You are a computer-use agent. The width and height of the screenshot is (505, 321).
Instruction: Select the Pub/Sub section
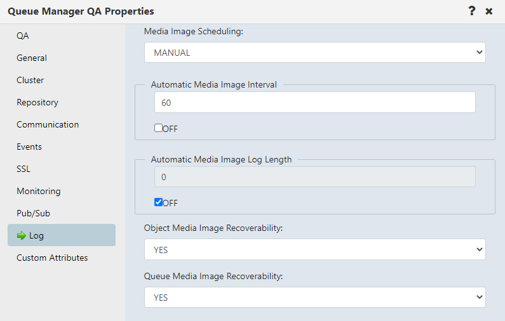[x=33, y=213]
